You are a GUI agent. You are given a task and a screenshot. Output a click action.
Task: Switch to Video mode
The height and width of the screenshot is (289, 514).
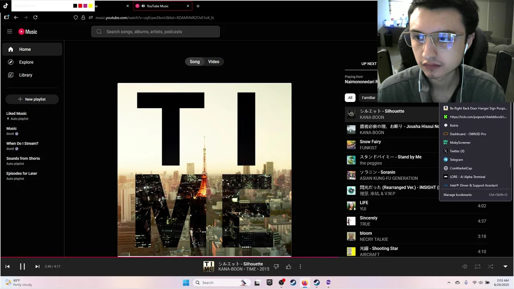[x=214, y=62]
